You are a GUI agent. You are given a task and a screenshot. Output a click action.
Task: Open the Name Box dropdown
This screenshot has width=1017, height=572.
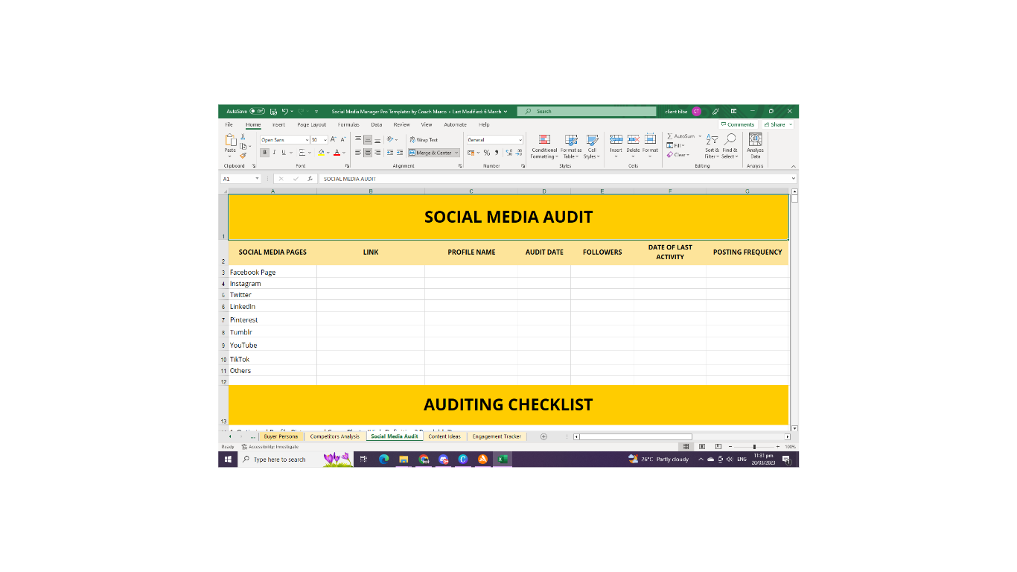coord(258,179)
